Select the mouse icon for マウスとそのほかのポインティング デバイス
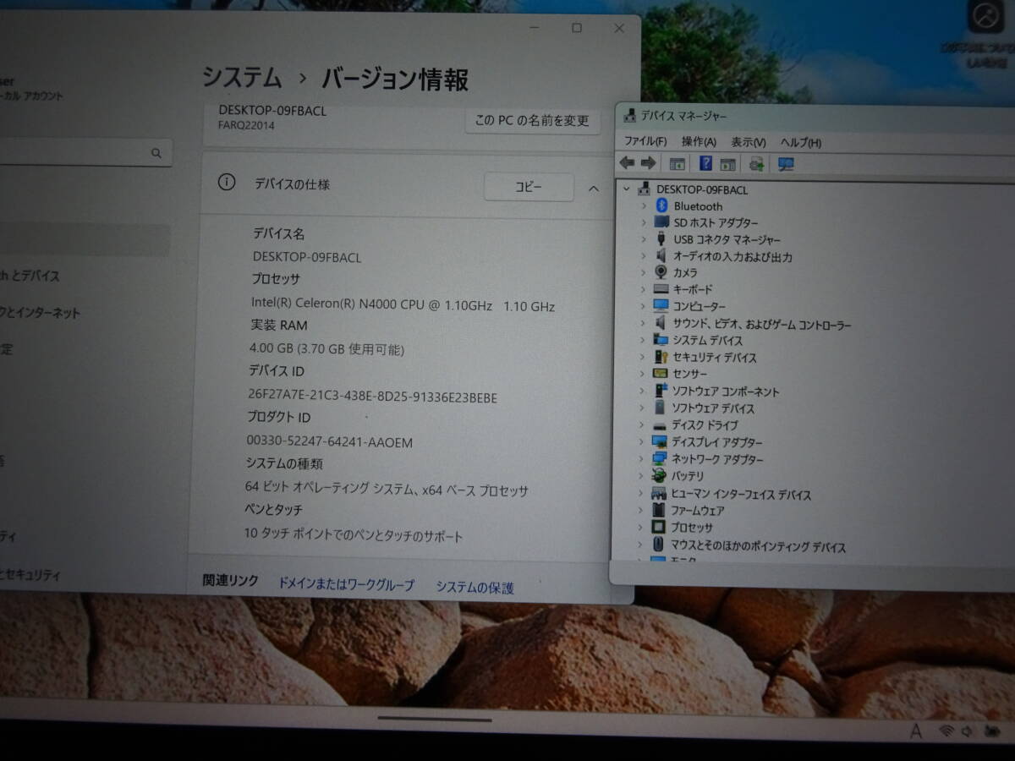The height and width of the screenshot is (761, 1015). click(659, 545)
